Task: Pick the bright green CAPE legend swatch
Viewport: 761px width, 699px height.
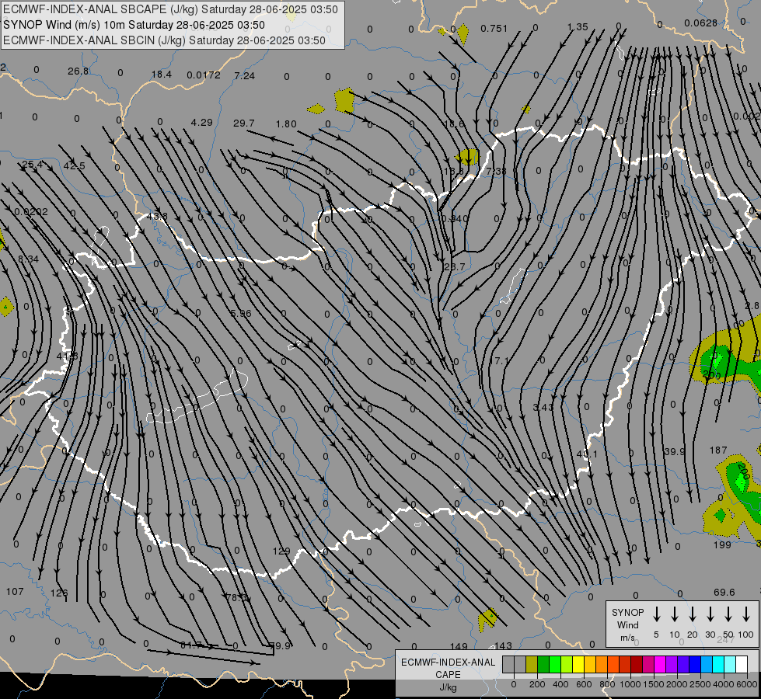Action: coord(555,665)
